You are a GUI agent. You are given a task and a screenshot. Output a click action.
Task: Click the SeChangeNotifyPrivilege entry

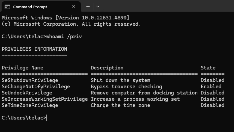(36, 87)
